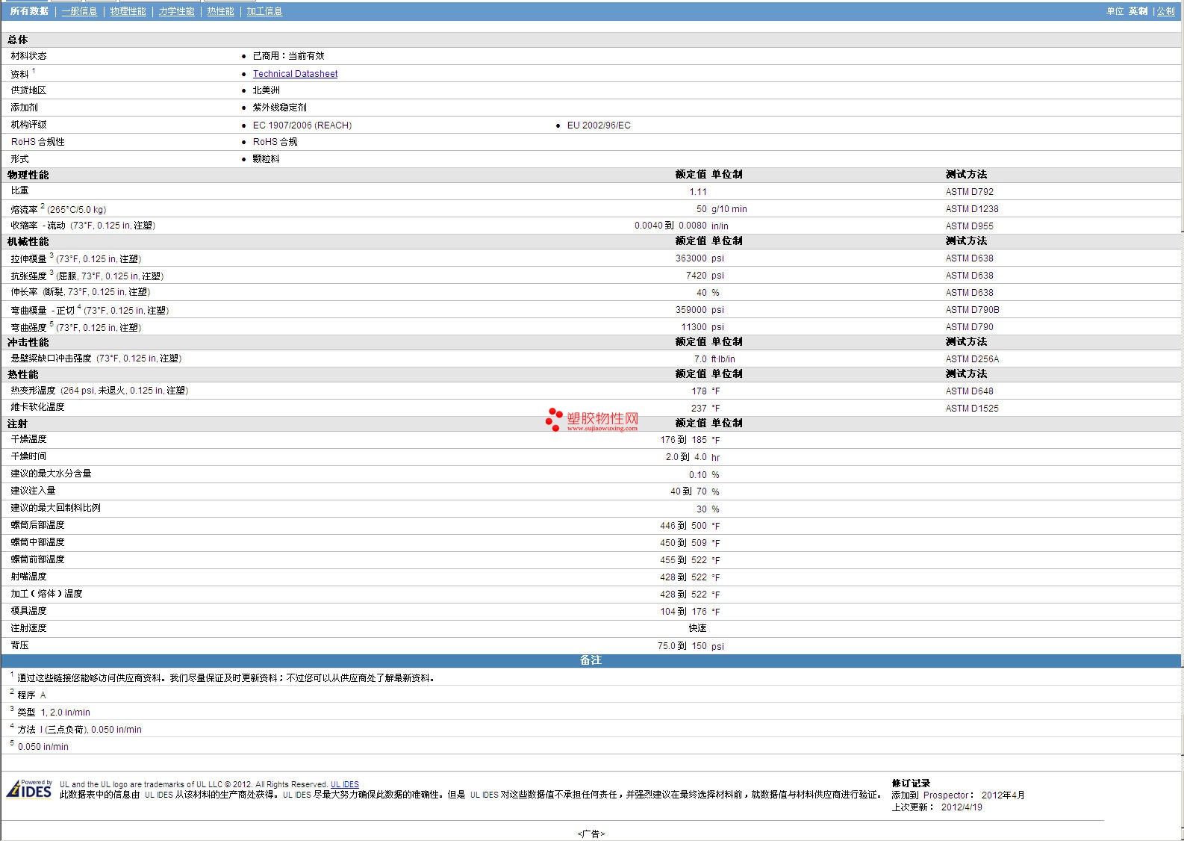Open the Technical Datasheet link

point(295,74)
